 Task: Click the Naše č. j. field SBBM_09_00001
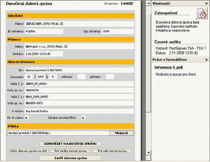[x=79, y=84]
